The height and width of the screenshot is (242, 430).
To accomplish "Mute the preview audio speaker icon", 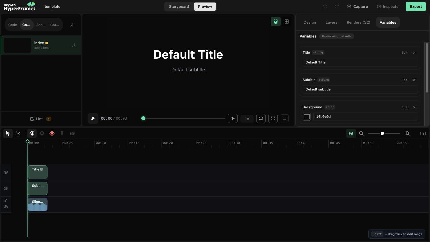I will 233,118.
